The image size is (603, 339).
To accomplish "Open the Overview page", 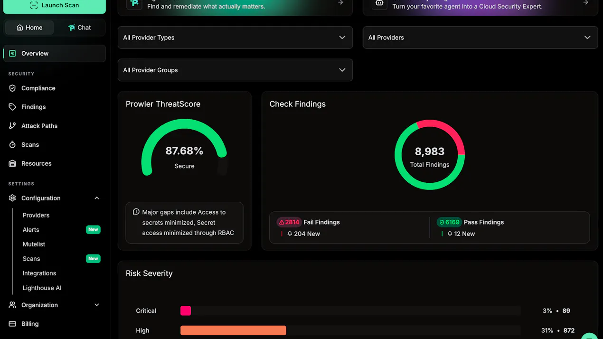I will click(54, 54).
